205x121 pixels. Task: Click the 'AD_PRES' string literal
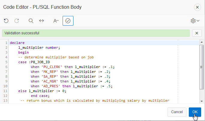pyautogui.click(x=51, y=86)
